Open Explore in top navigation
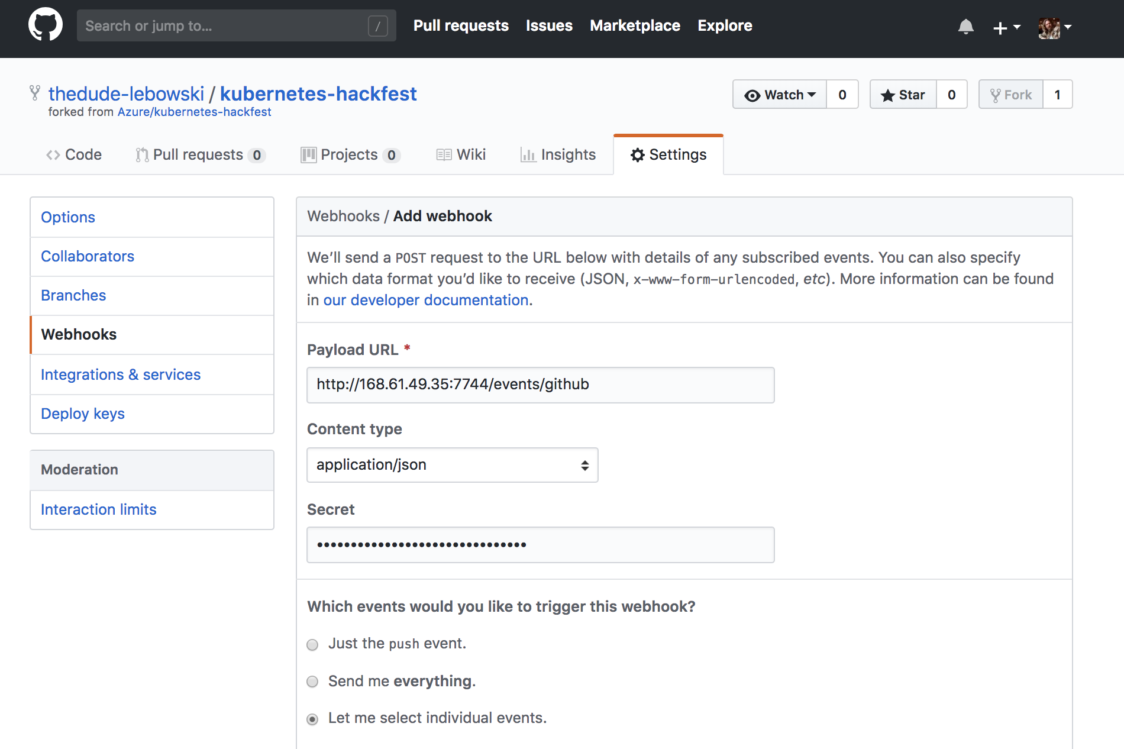The height and width of the screenshot is (749, 1124). (725, 25)
